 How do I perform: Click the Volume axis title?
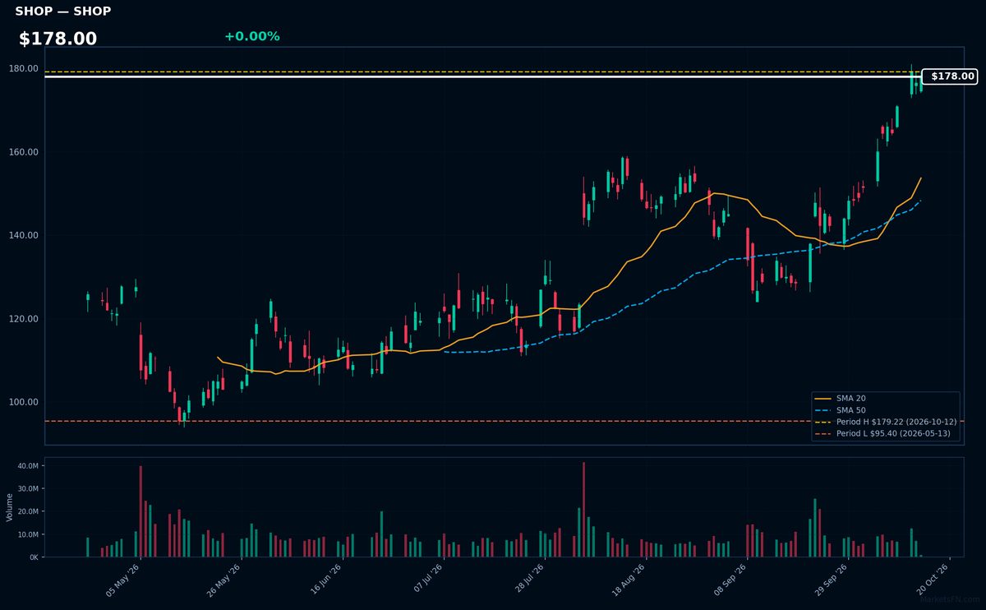pos(10,507)
